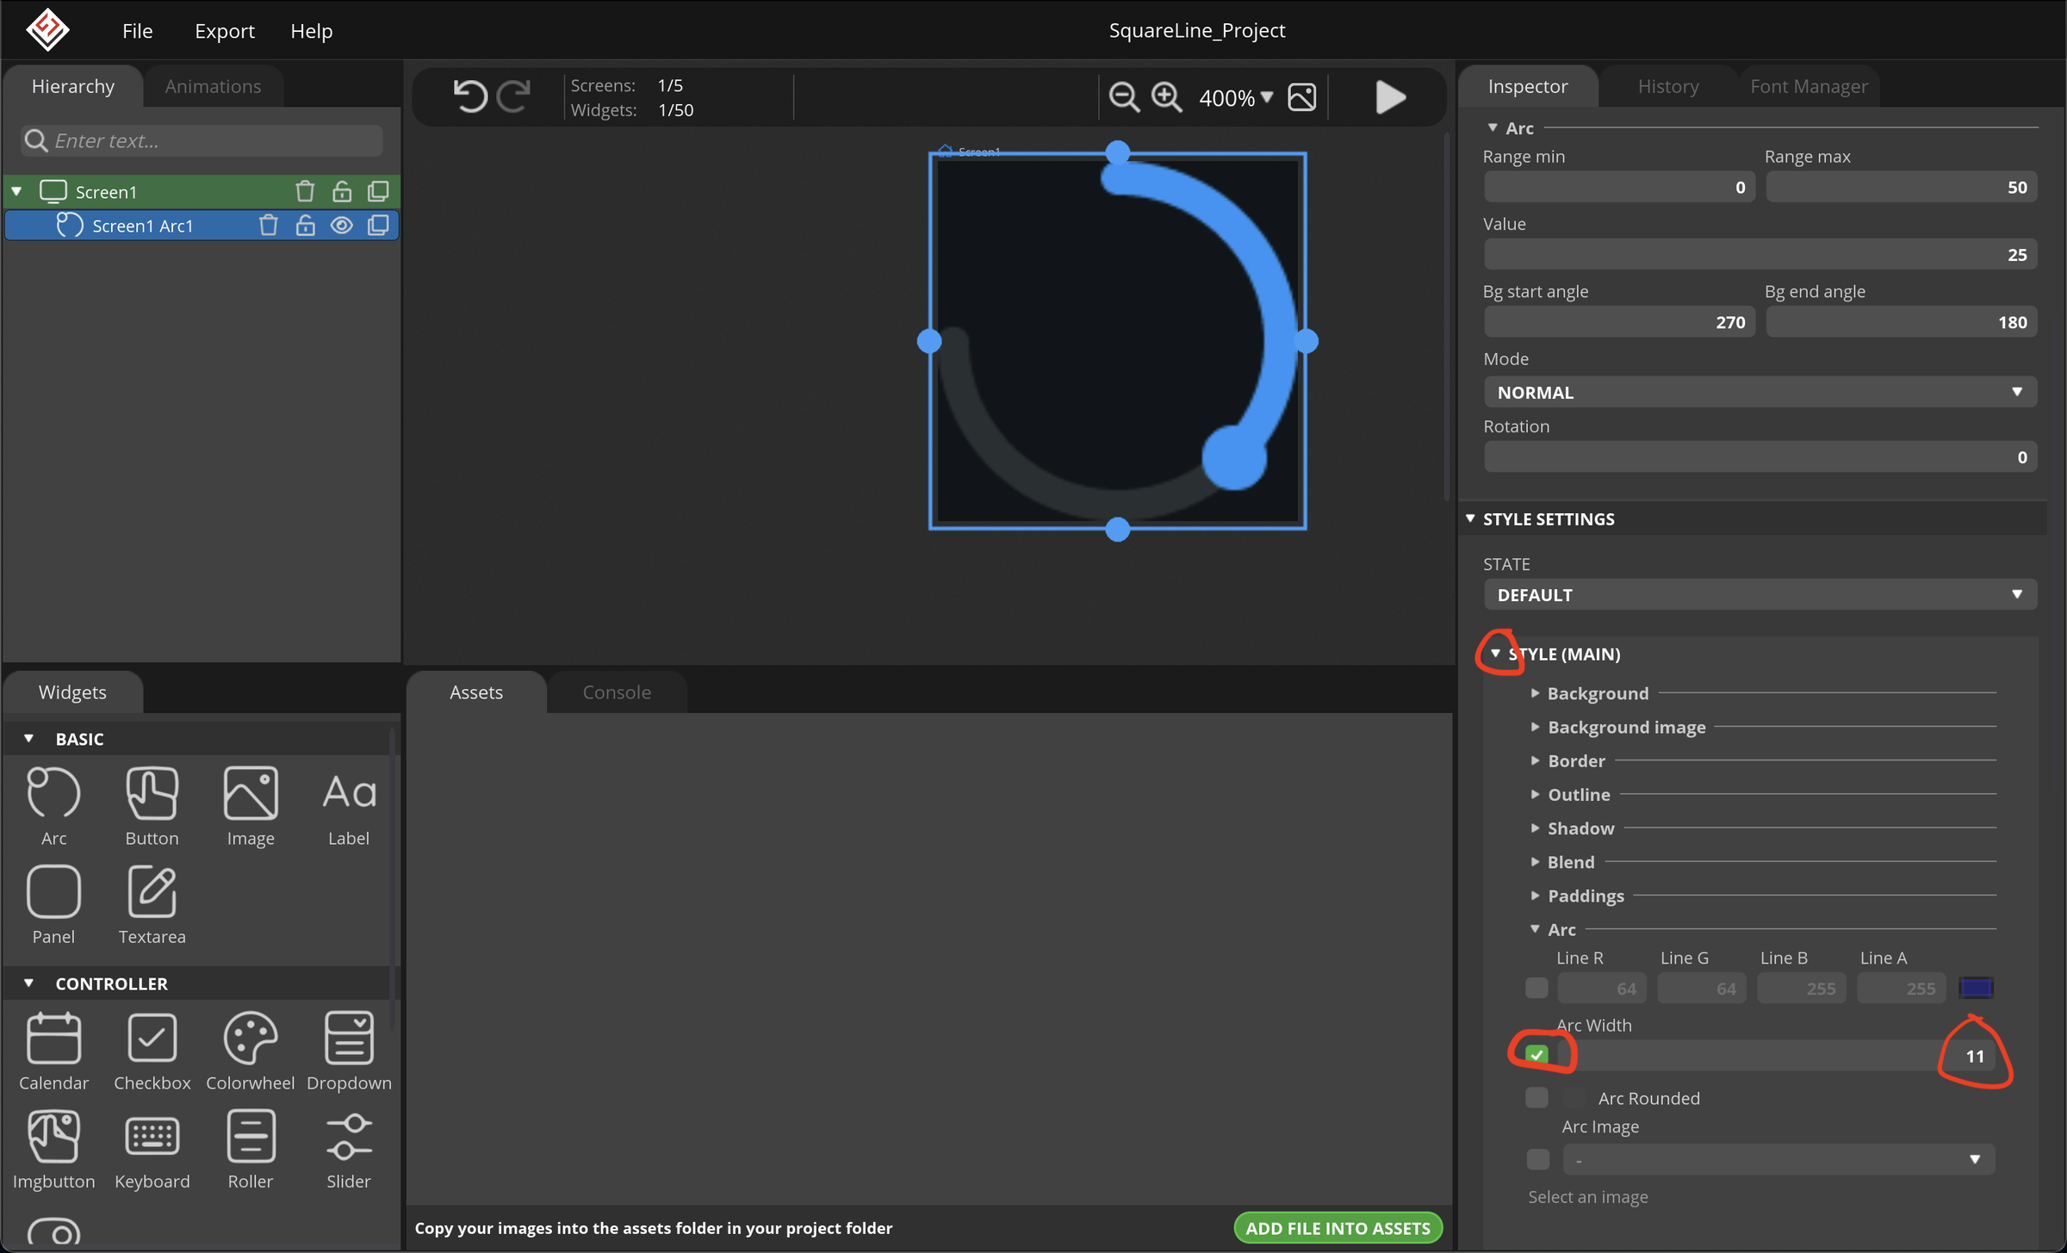2067x1253 pixels.
Task: Click the undo arrow icon
Action: click(470, 96)
